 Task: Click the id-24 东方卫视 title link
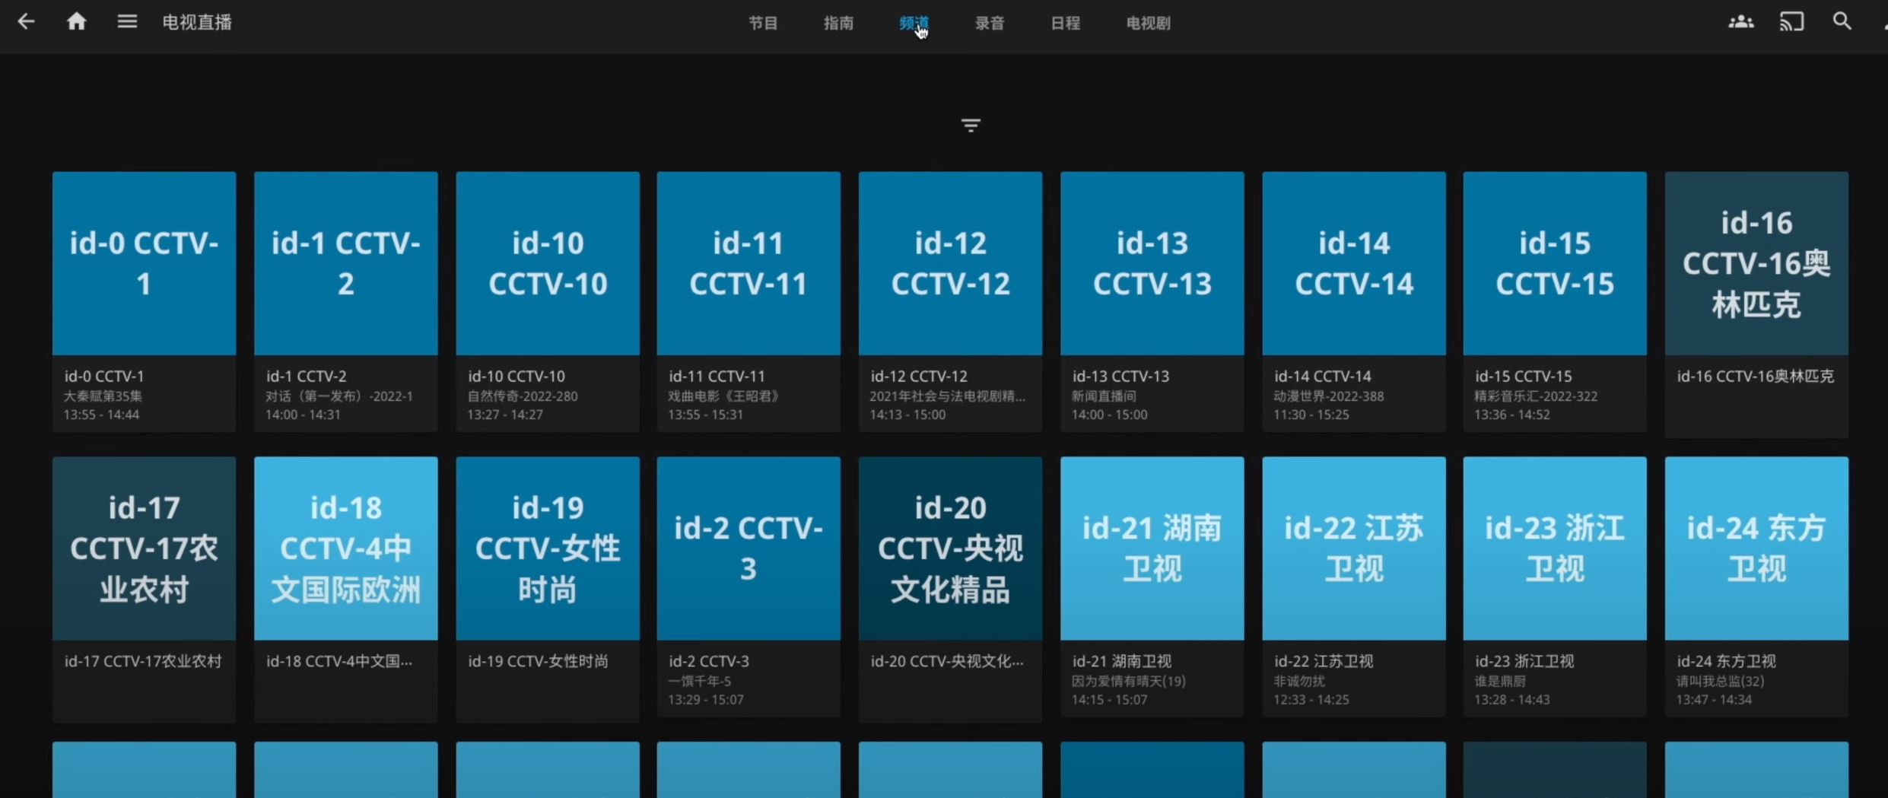(1726, 661)
